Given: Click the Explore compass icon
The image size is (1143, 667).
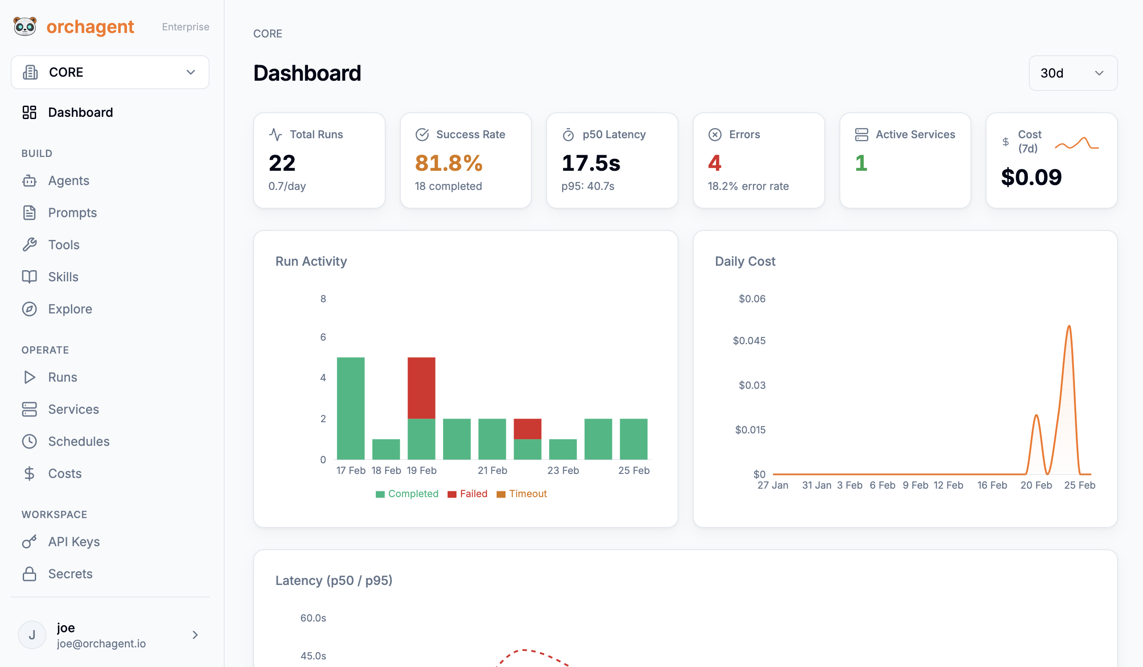Looking at the screenshot, I should tap(29, 309).
